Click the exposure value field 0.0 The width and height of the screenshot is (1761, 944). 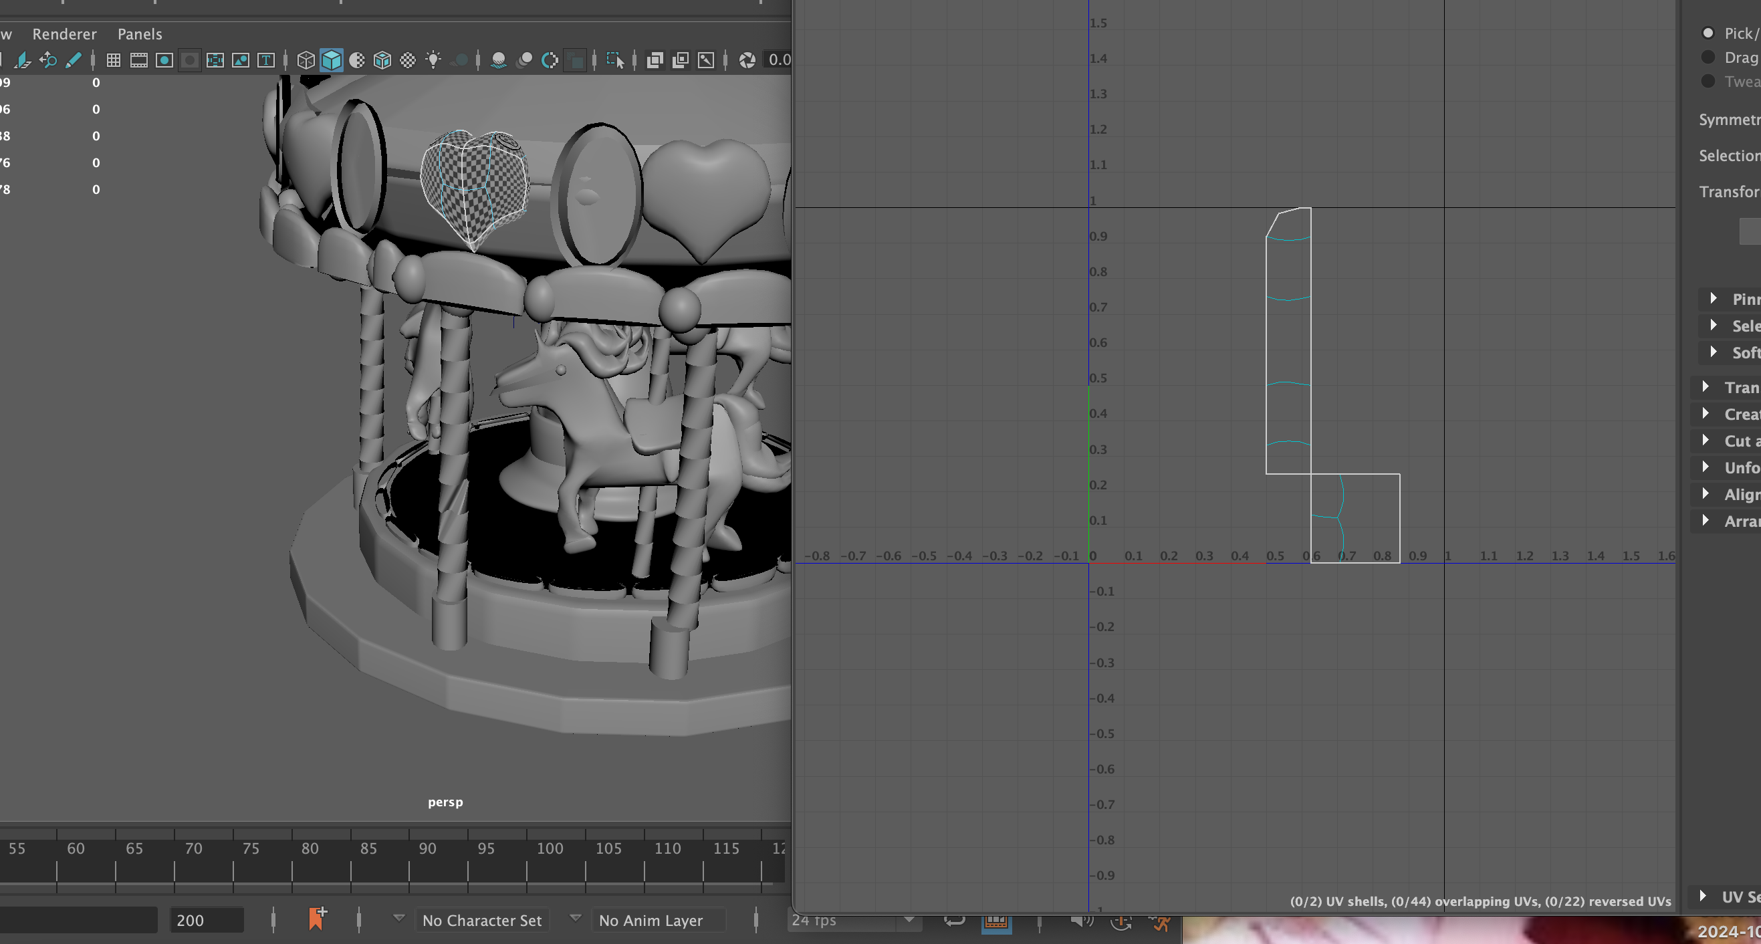[x=779, y=60]
